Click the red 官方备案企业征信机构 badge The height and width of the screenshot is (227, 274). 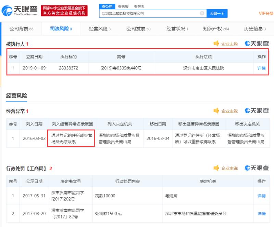[x=64, y=11]
